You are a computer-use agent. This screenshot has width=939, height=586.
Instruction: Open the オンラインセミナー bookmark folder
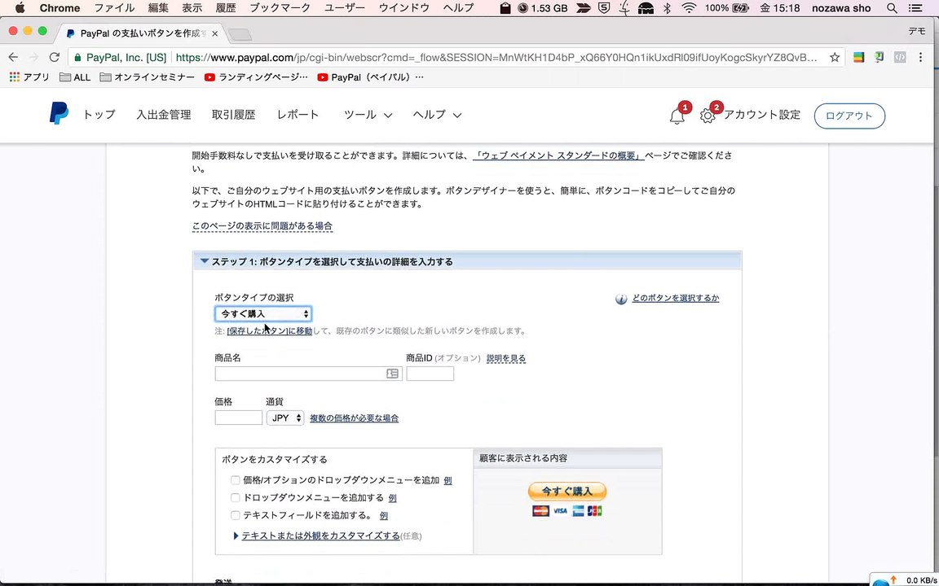[x=148, y=77]
